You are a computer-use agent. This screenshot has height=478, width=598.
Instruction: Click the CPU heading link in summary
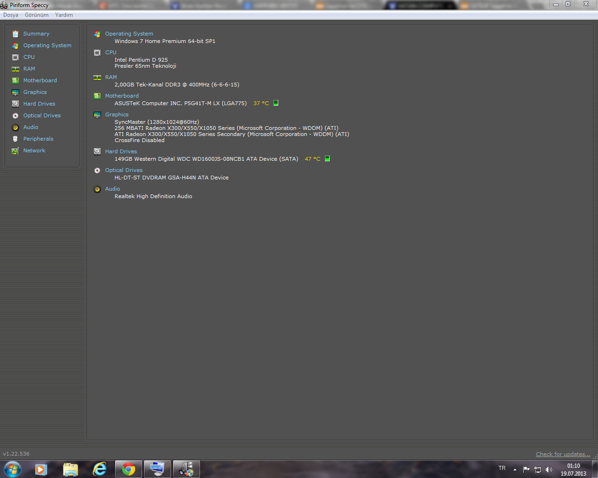[111, 52]
